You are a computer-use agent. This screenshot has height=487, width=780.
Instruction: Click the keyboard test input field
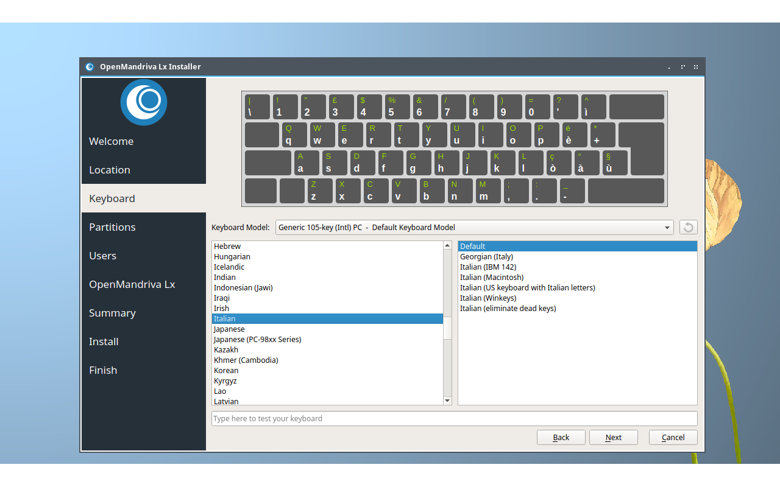click(454, 419)
